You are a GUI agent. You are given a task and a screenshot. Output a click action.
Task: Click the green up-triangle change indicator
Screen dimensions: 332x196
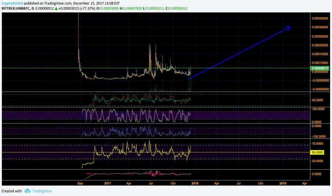pos(56,9)
